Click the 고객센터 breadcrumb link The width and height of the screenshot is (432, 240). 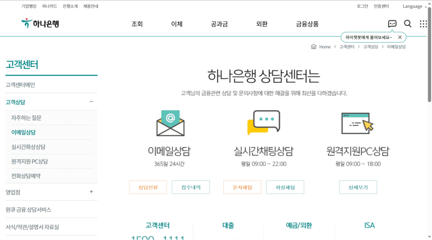pos(347,47)
